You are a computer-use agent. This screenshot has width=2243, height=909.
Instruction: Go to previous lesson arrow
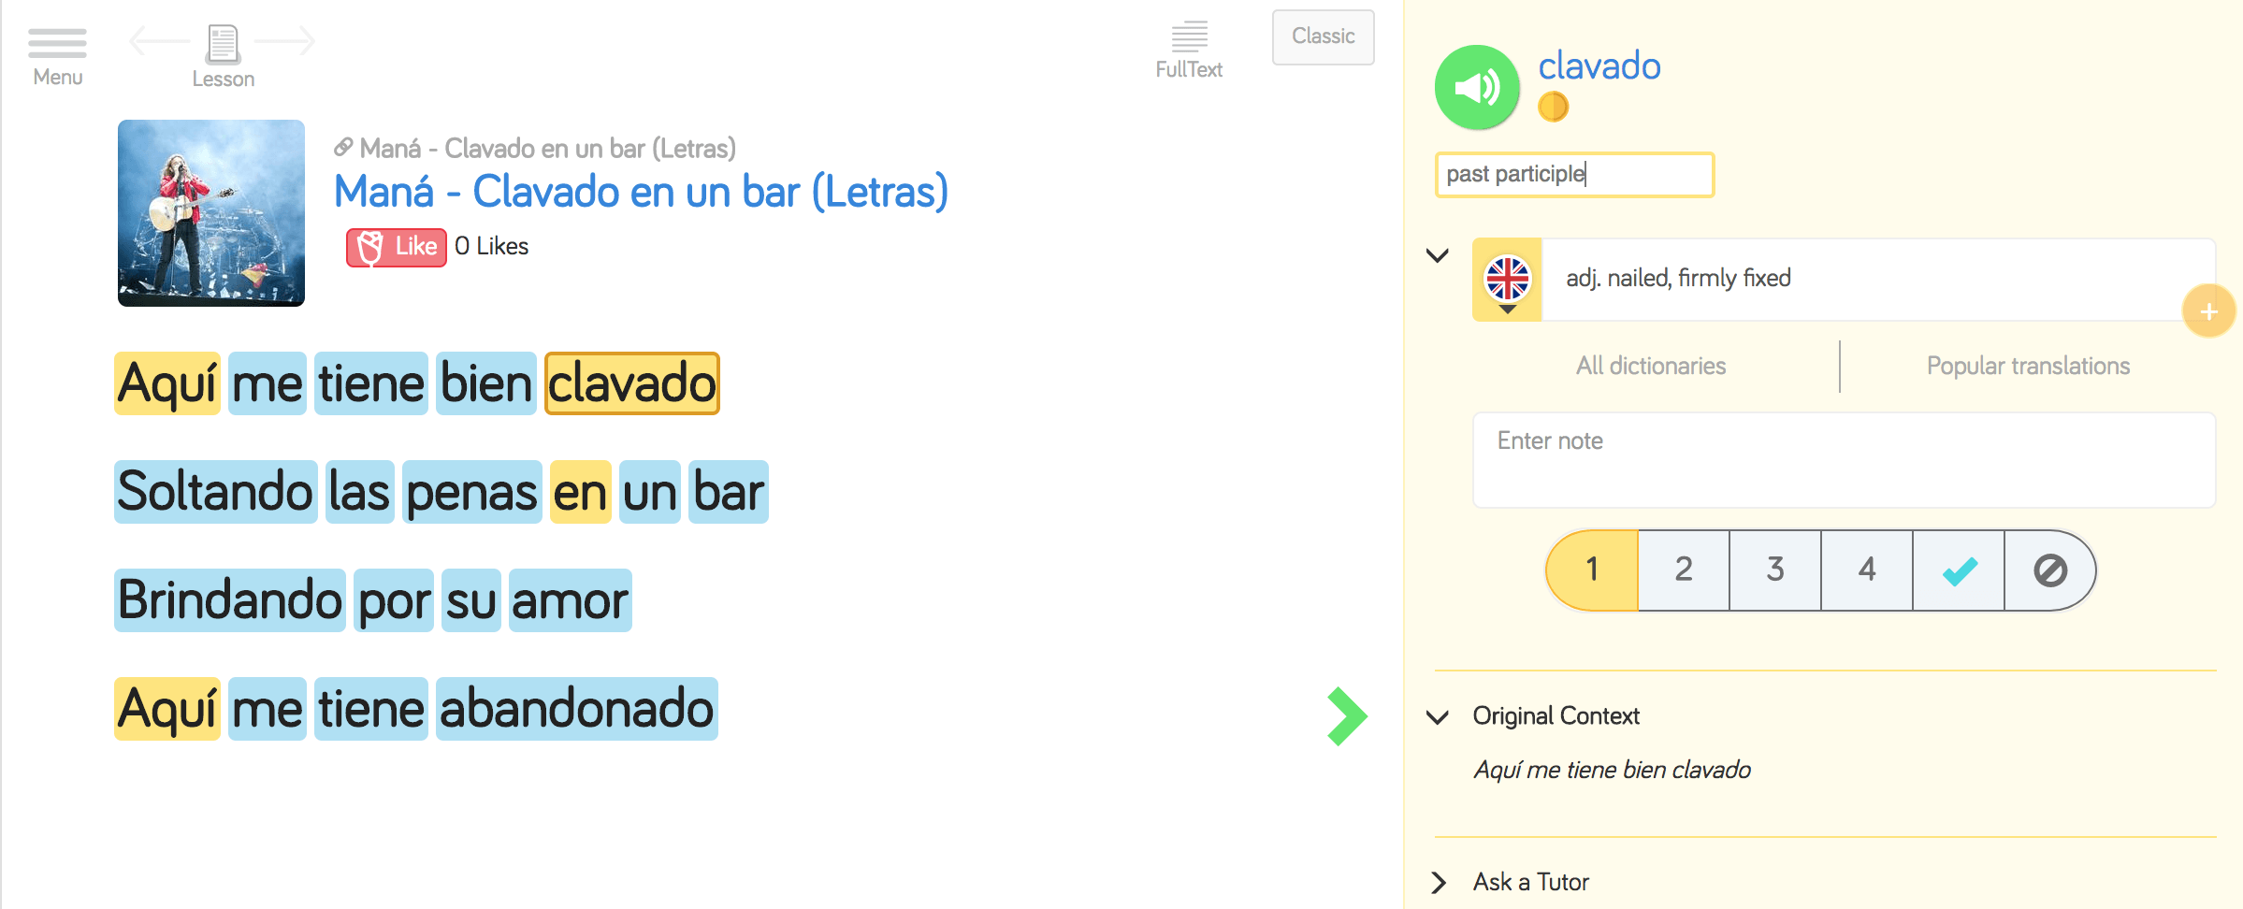pos(157,41)
